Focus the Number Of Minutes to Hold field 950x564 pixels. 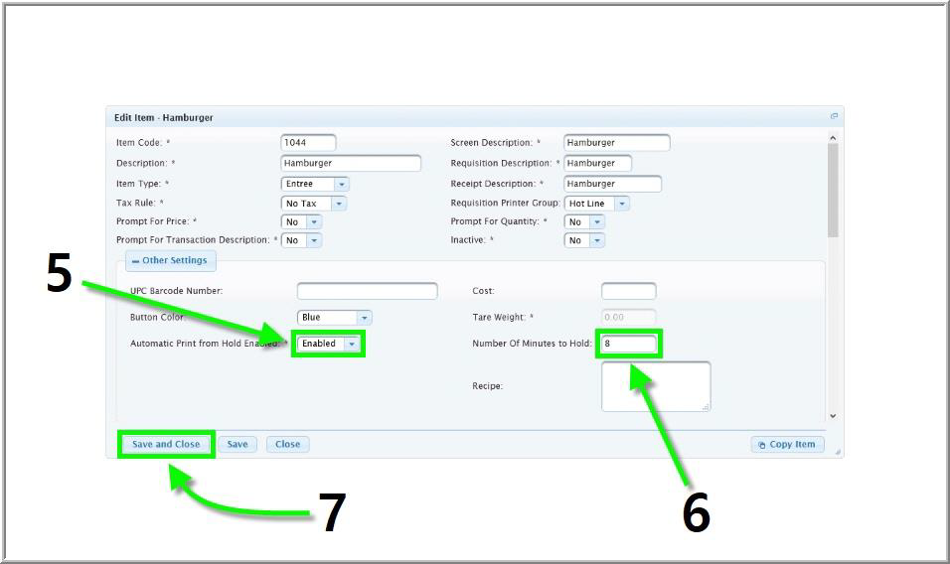coord(628,344)
